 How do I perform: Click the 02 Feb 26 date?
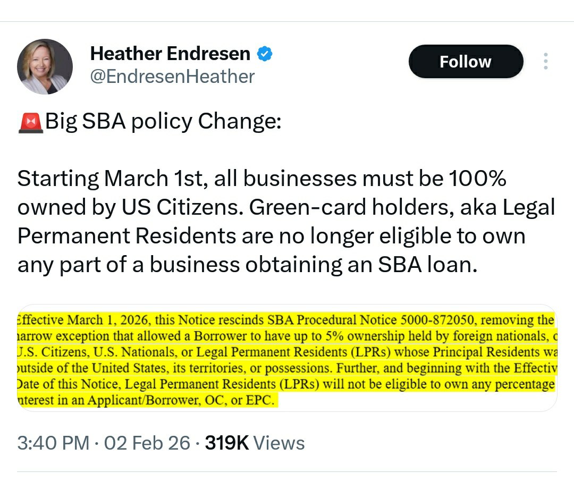(147, 443)
